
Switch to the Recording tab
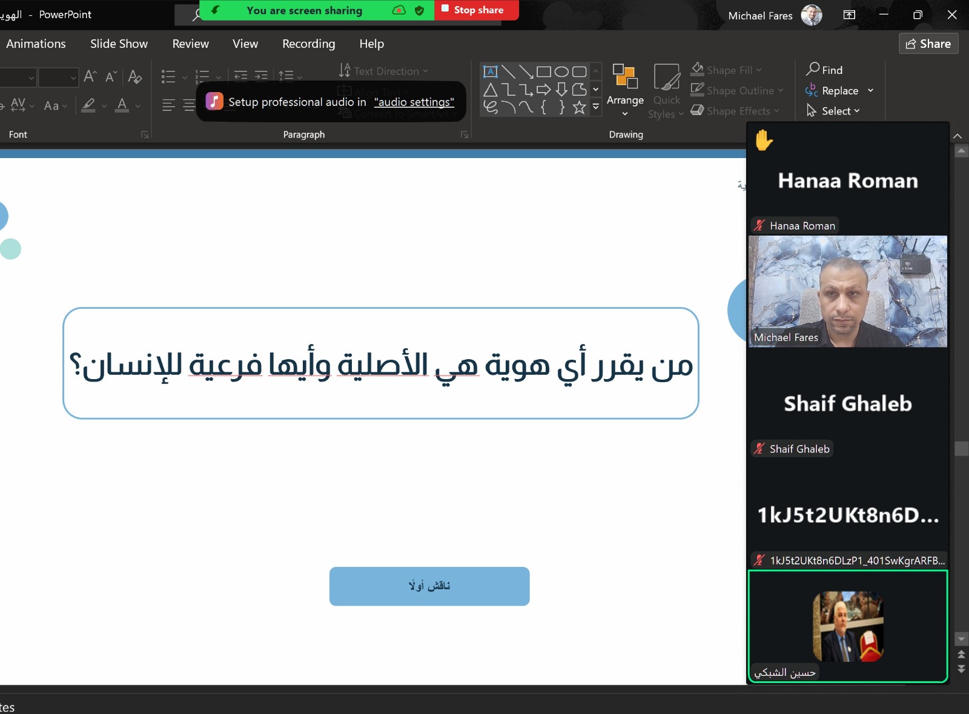coord(308,44)
